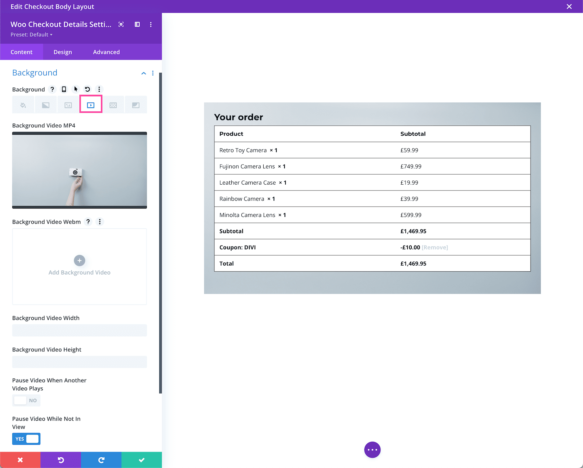Select the gradient background type icon
583x468 pixels.
pos(46,104)
